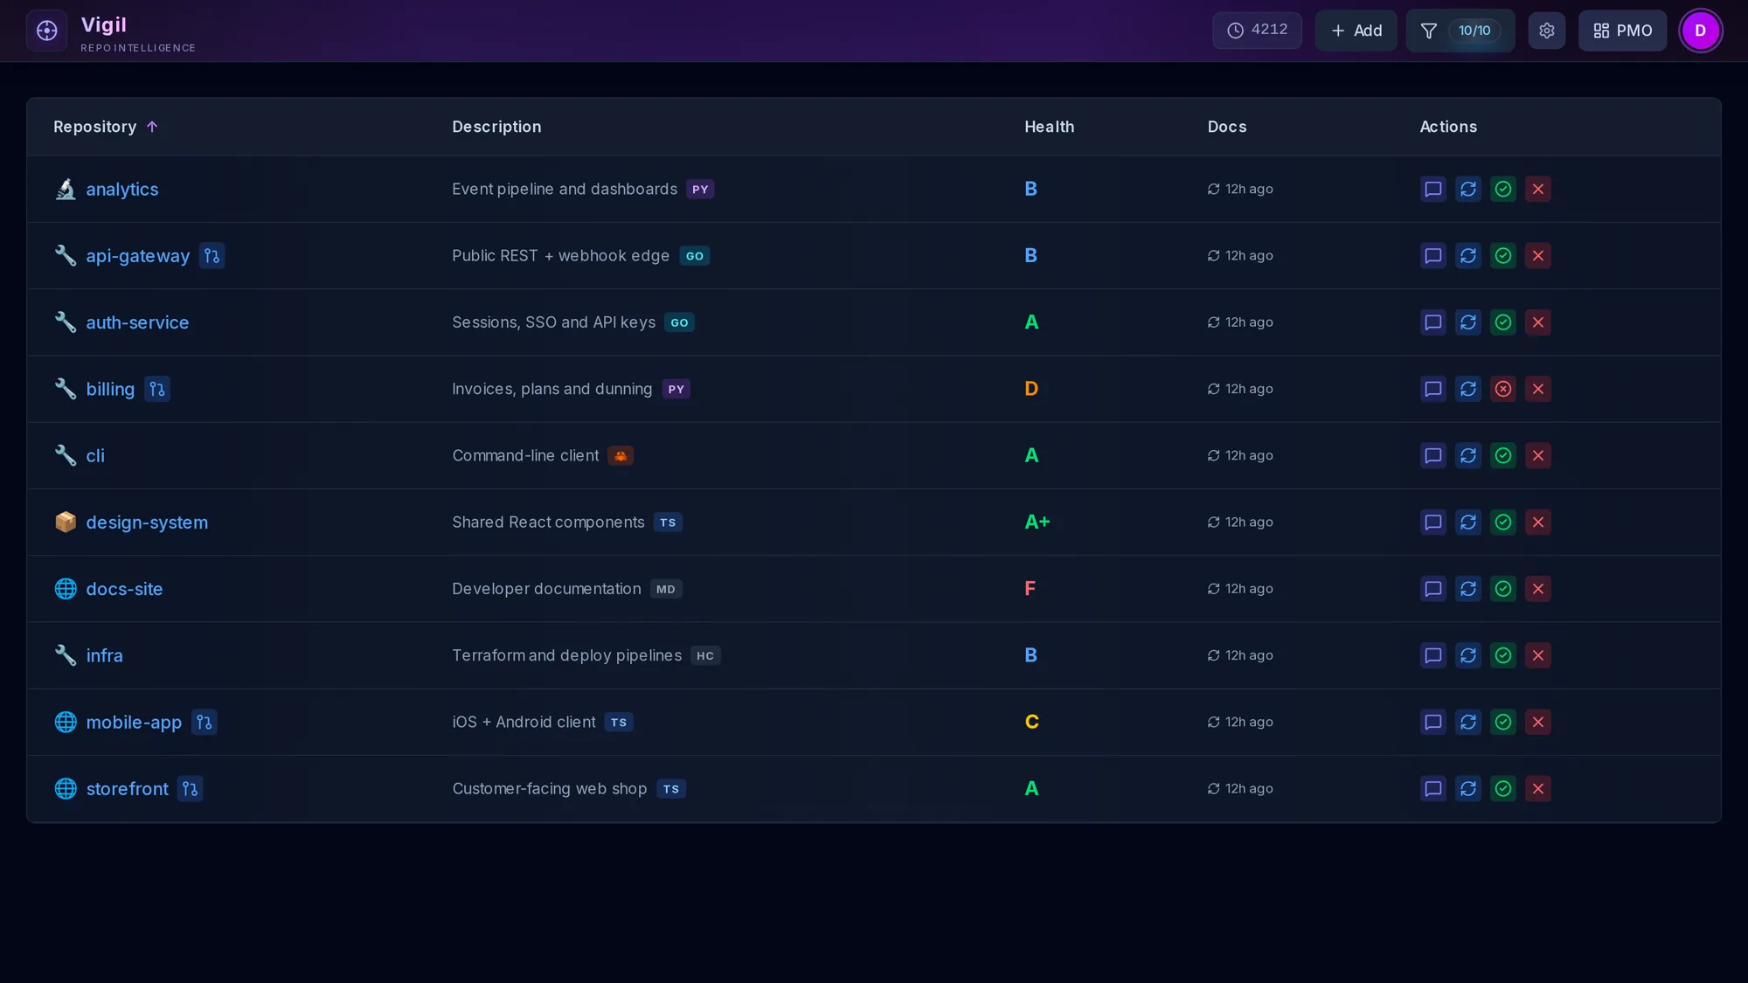1748x983 pixels.
Task: Toggle the green check for infra
Action: 1503,655
